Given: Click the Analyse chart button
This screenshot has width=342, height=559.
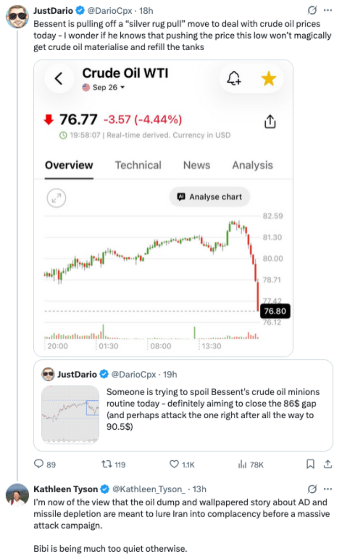Looking at the screenshot, I should 209,197.
